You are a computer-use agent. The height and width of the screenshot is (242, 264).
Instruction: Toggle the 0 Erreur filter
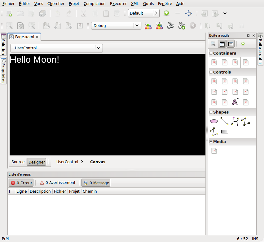tap(21, 183)
